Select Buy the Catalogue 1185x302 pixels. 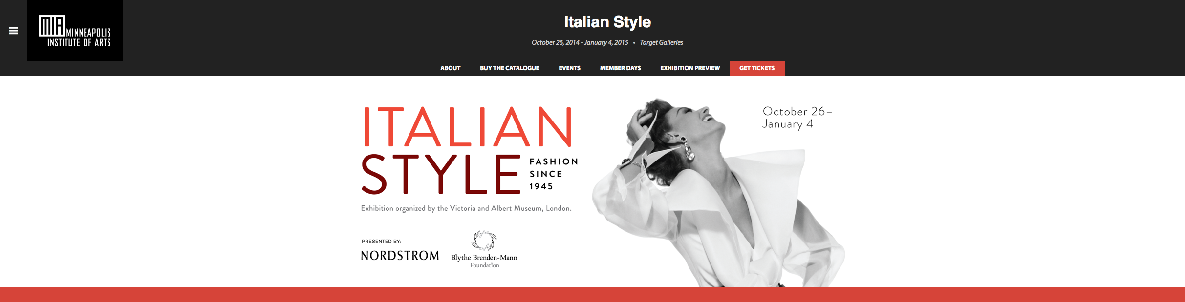click(x=509, y=68)
